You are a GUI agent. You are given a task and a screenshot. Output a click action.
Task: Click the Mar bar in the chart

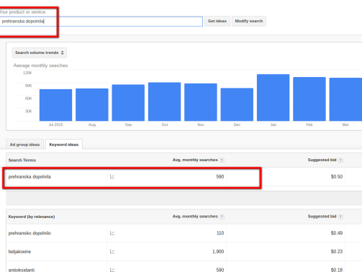tap(345, 99)
